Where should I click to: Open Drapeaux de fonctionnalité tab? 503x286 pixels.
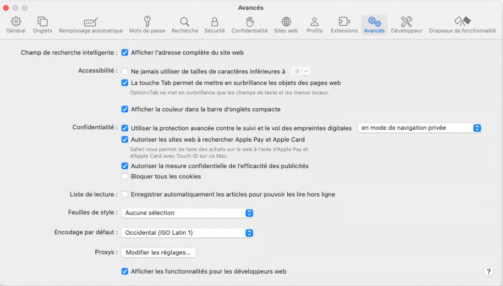(x=462, y=25)
